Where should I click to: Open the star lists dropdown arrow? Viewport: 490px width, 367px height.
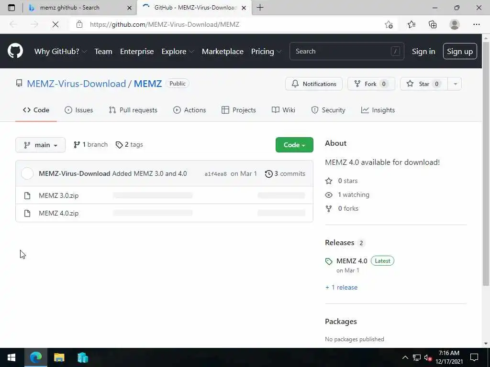[x=455, y=84]
